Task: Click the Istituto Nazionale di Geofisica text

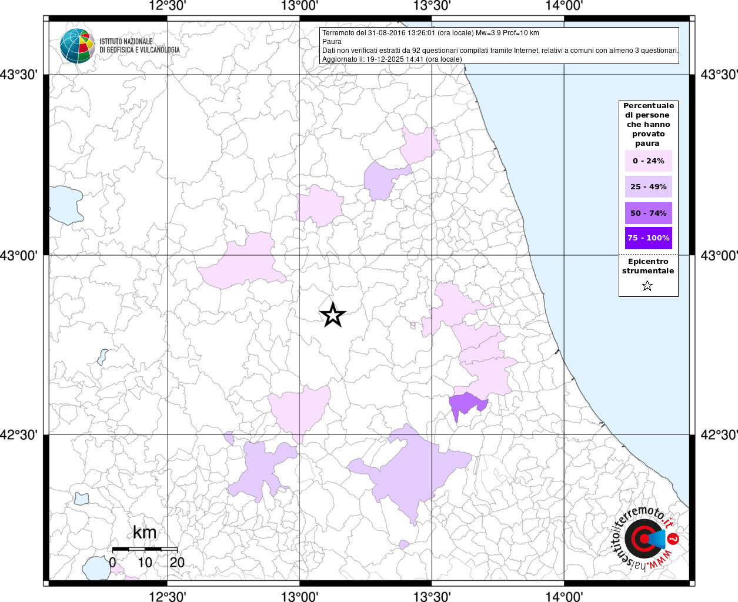Action: (x=139, y=46)
